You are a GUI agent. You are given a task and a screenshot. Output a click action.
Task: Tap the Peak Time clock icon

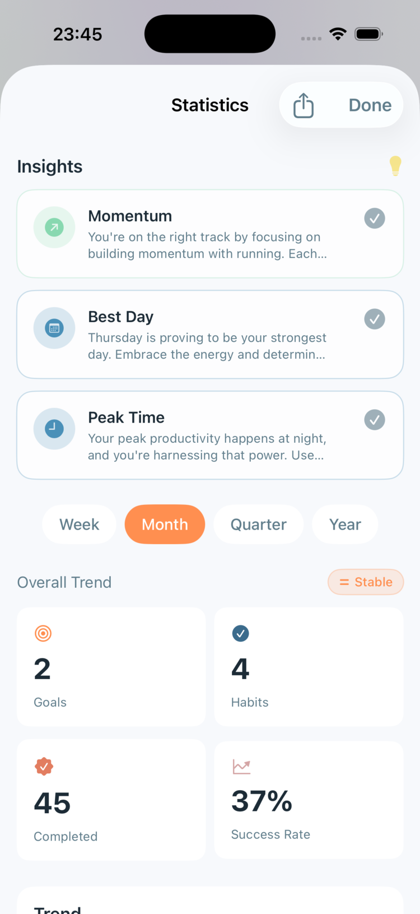[x=54, y=429]
